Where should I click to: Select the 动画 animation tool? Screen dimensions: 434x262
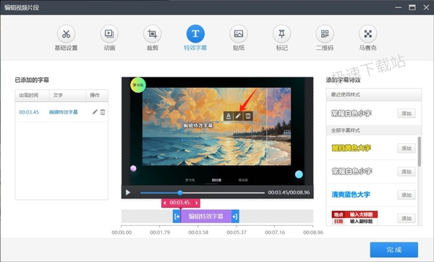109,34
